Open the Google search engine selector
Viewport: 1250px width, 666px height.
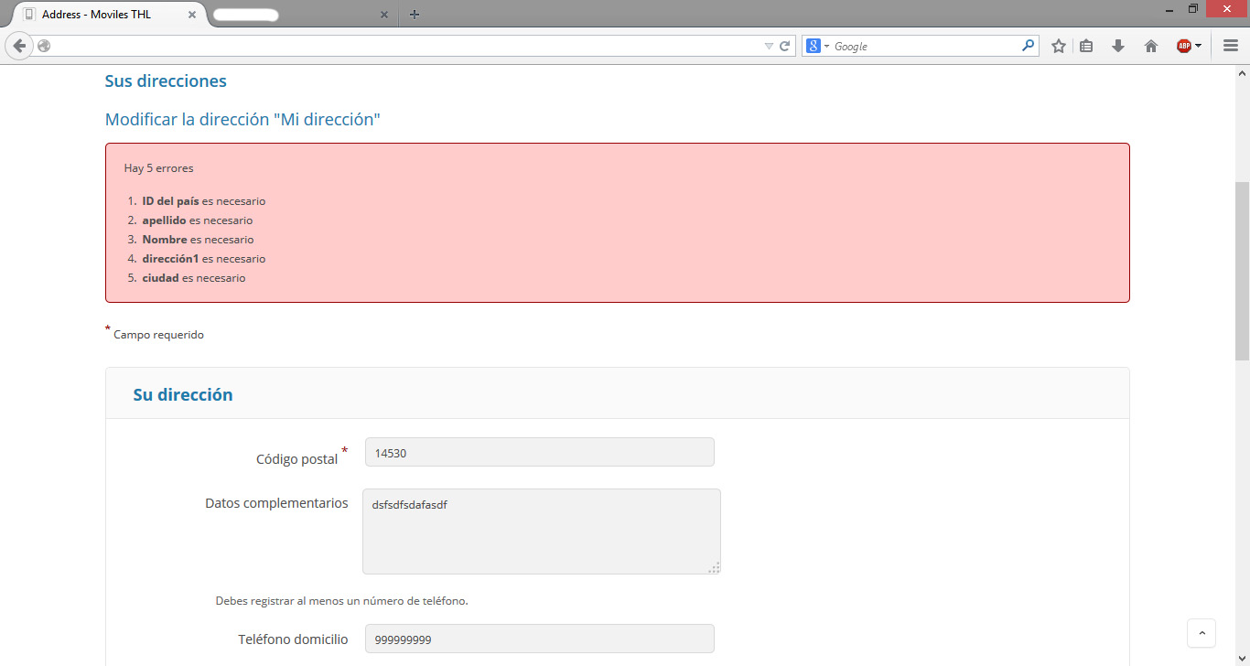tap(817, 46)
